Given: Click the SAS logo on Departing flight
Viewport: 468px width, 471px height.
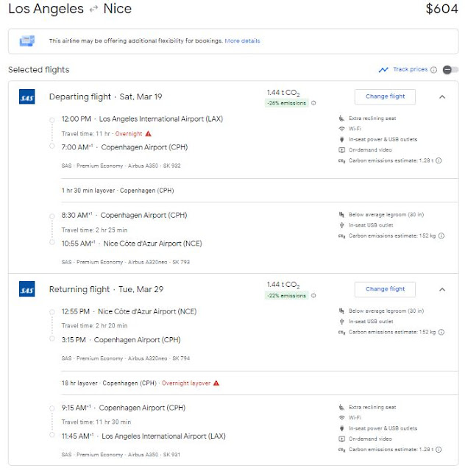Looking at the screenshot, I should [x=27, y=96].
